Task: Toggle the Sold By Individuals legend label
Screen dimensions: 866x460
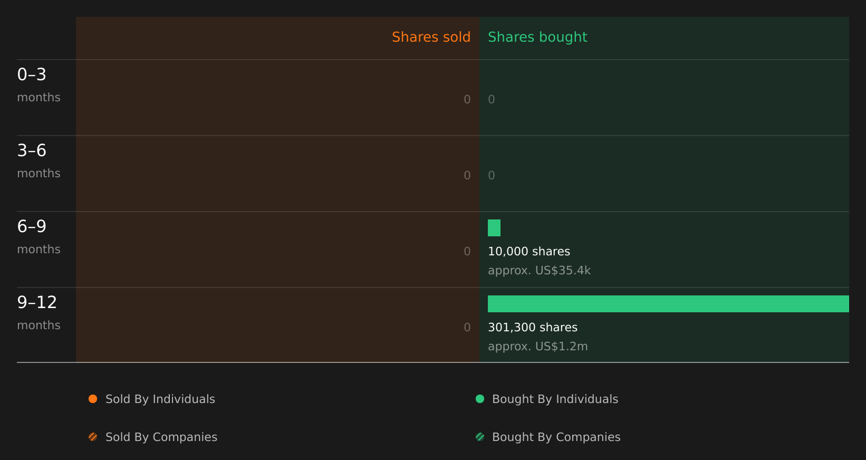Action: coord(160,399)
